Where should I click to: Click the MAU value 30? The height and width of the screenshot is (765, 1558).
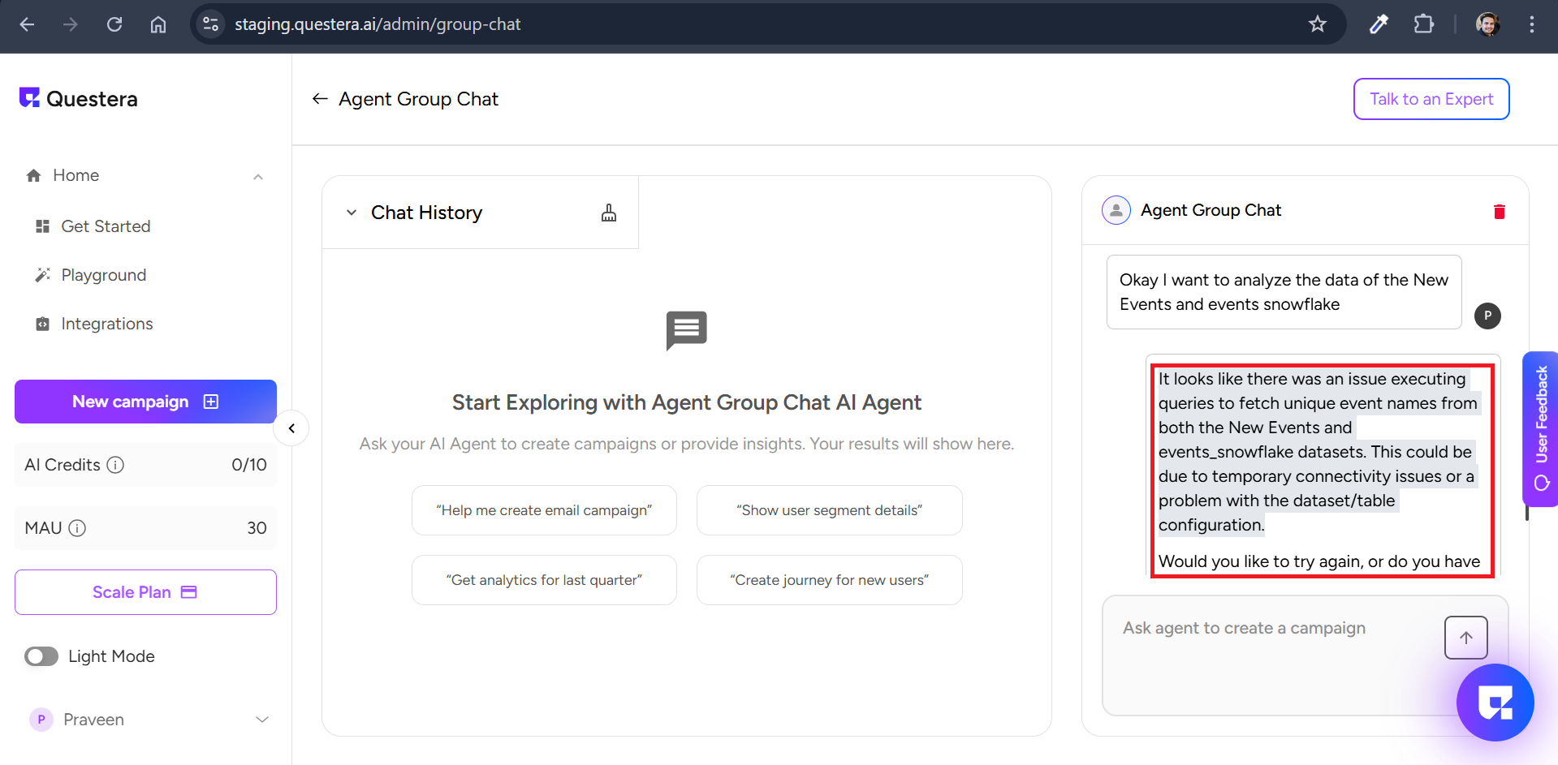(x=257, y=528)
